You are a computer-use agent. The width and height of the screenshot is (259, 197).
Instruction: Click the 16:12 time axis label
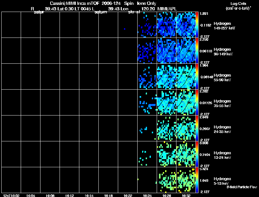(70, 195)
